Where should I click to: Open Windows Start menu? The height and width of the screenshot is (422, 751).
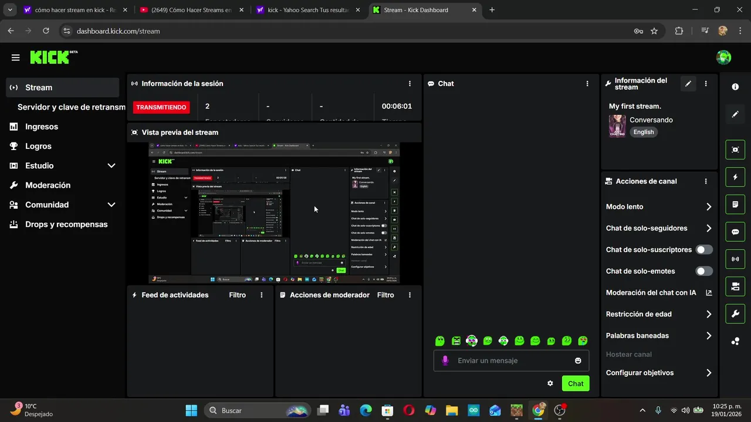[x=191, y=410]
